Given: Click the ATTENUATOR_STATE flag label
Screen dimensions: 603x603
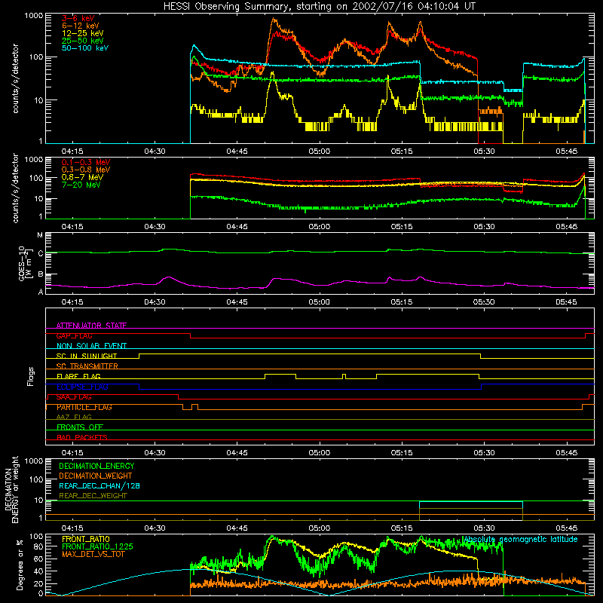Looking at the screenshot, I should point(91,326).
